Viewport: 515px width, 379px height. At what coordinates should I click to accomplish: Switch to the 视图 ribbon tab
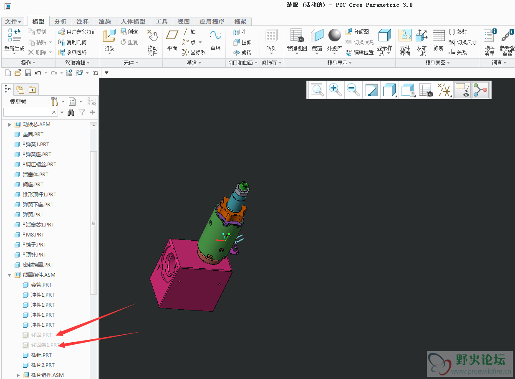184,22
